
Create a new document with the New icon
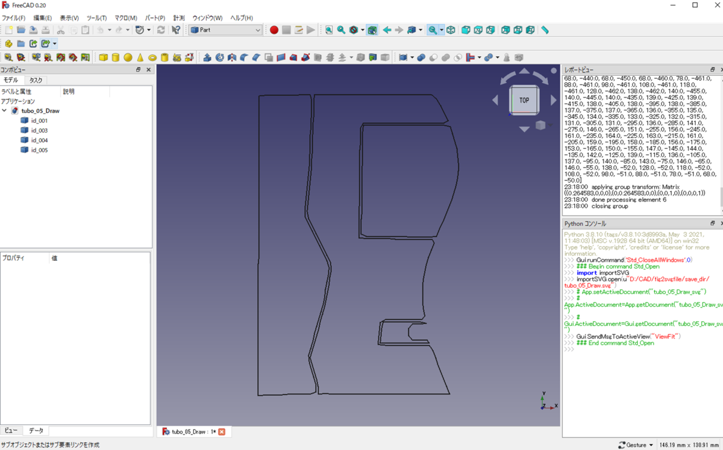[8, 30]
